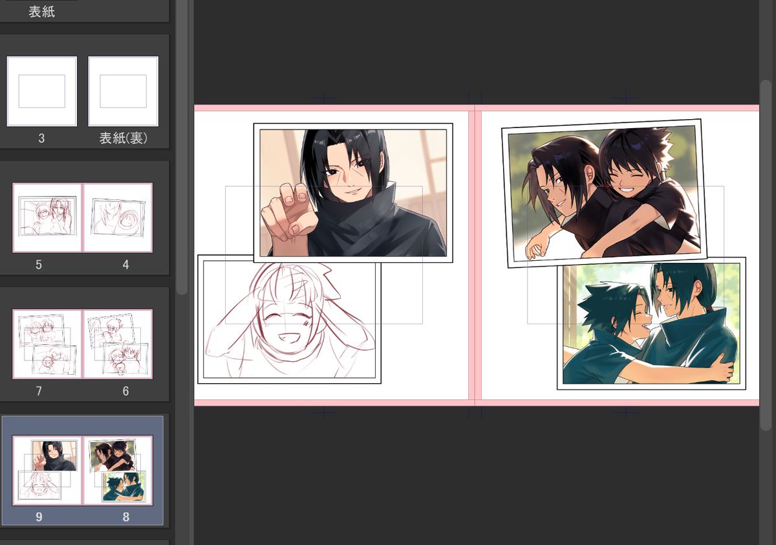The width and height of the screenshot is (776, 545).
Task: Open page 4 sketch thumbnail
Action: (118, 217)
